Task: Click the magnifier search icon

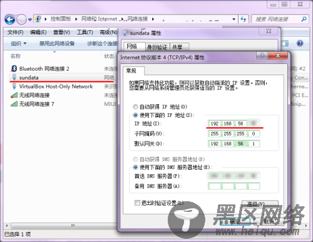Action: coord(304,19)
